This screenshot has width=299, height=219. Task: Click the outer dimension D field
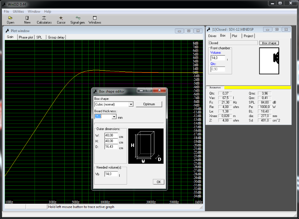111,147
